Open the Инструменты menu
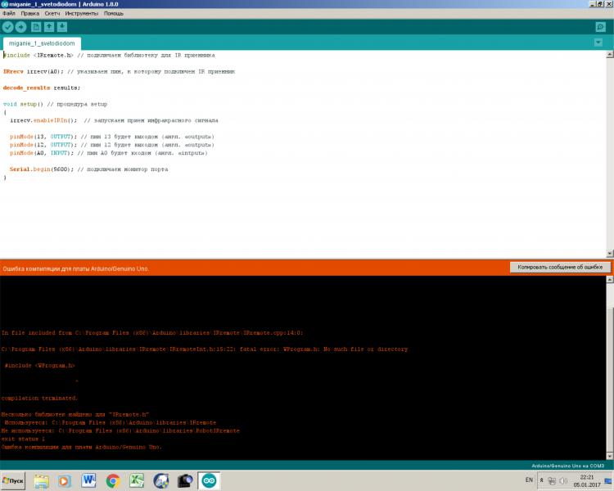 (x=81, y=13)
